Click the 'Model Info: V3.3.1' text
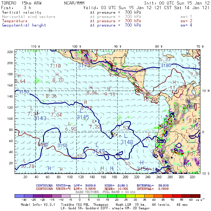This screenshot has height=211, width=211. [x=38, y=205]
